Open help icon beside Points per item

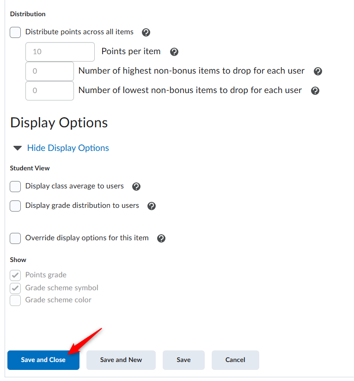[174, 52]
